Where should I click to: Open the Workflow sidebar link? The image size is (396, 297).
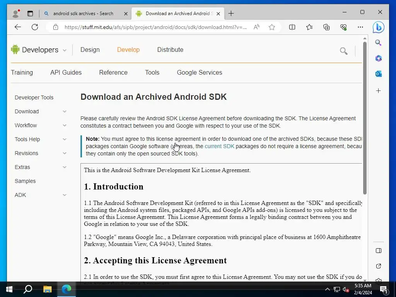tap(26, 125)
